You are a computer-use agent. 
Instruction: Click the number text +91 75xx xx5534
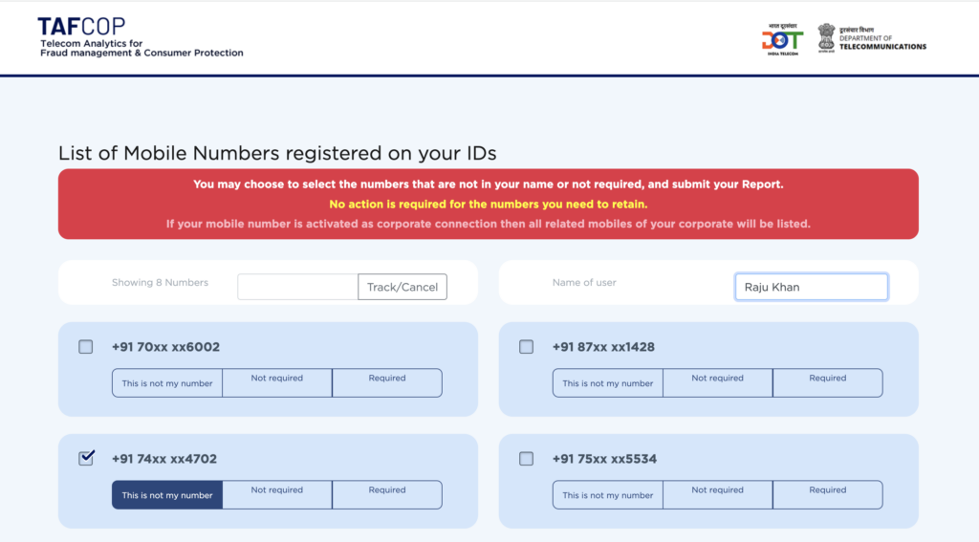(604, 458)
